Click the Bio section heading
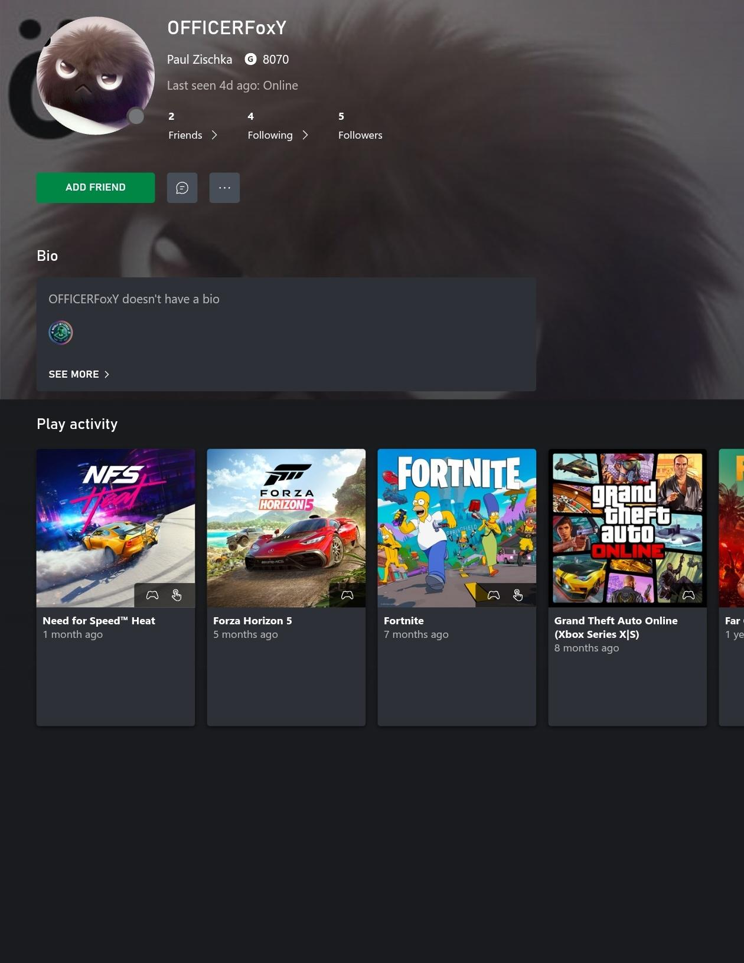Screen dimensions: 744x963 [47, 256]
